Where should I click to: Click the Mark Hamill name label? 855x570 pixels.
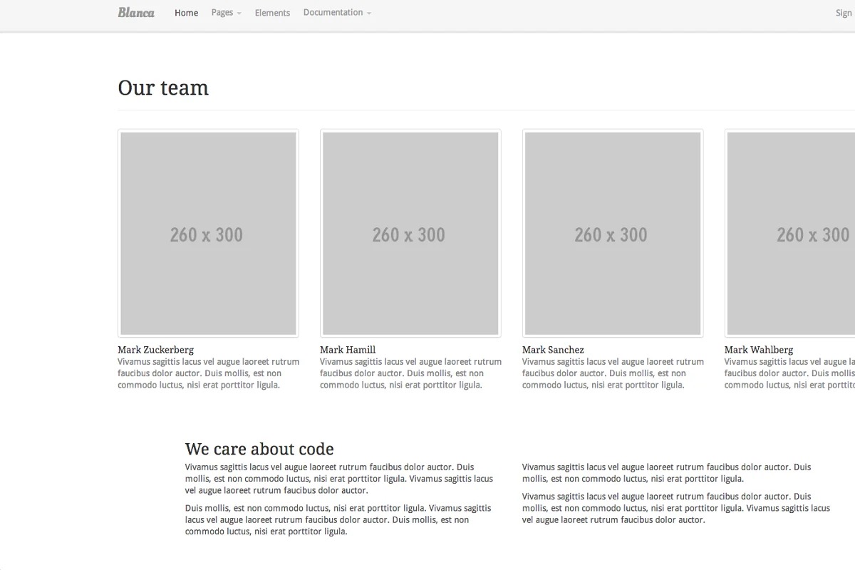tap(348, 350)
